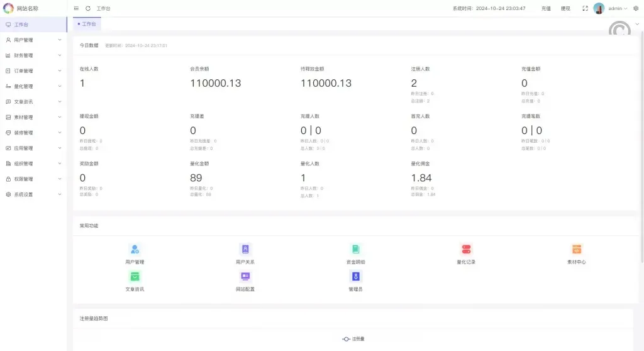Expand the 系统设置 sidebar menu
This screenshot has height=351, width=644.
[x=33, y=194]
